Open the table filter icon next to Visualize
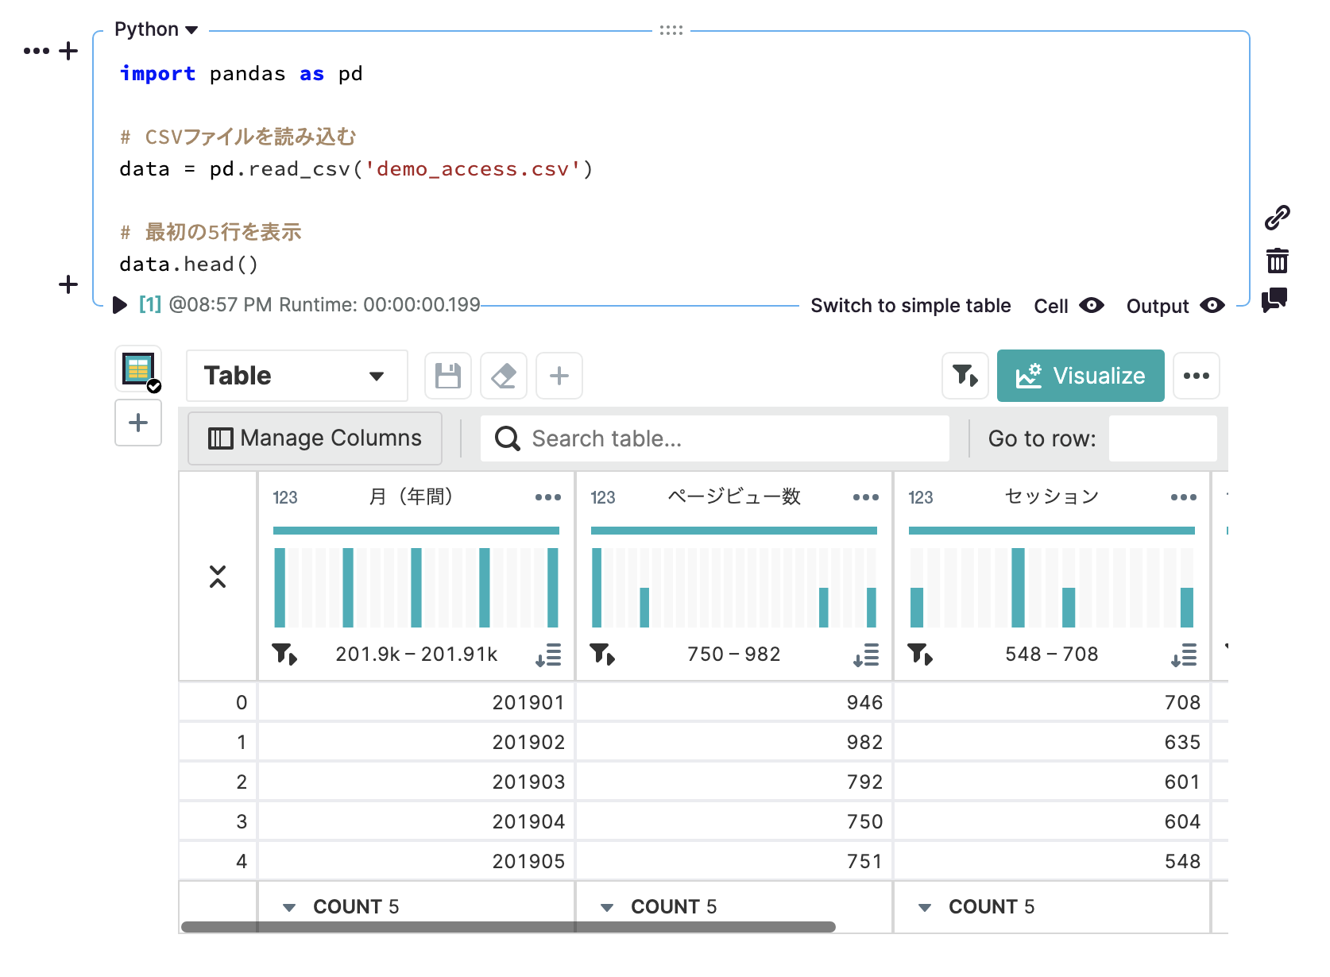Screen dimensions: 1330x977 tap(965, 376)
